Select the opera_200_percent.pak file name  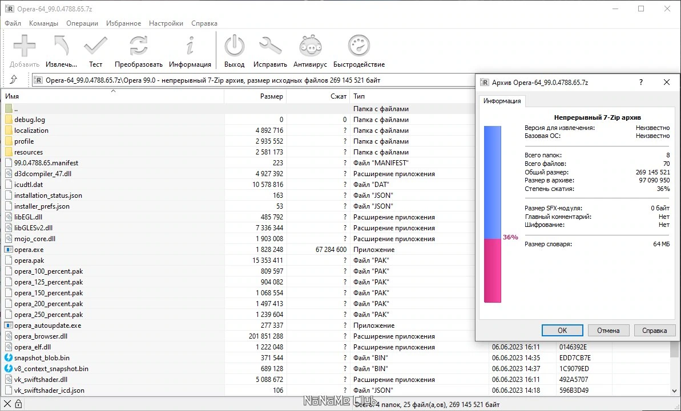[49, 304]
